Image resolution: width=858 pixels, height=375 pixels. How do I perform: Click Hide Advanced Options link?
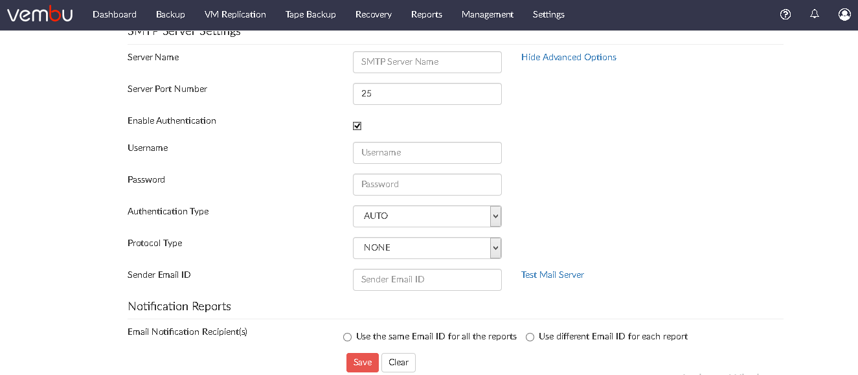point(569,57)
